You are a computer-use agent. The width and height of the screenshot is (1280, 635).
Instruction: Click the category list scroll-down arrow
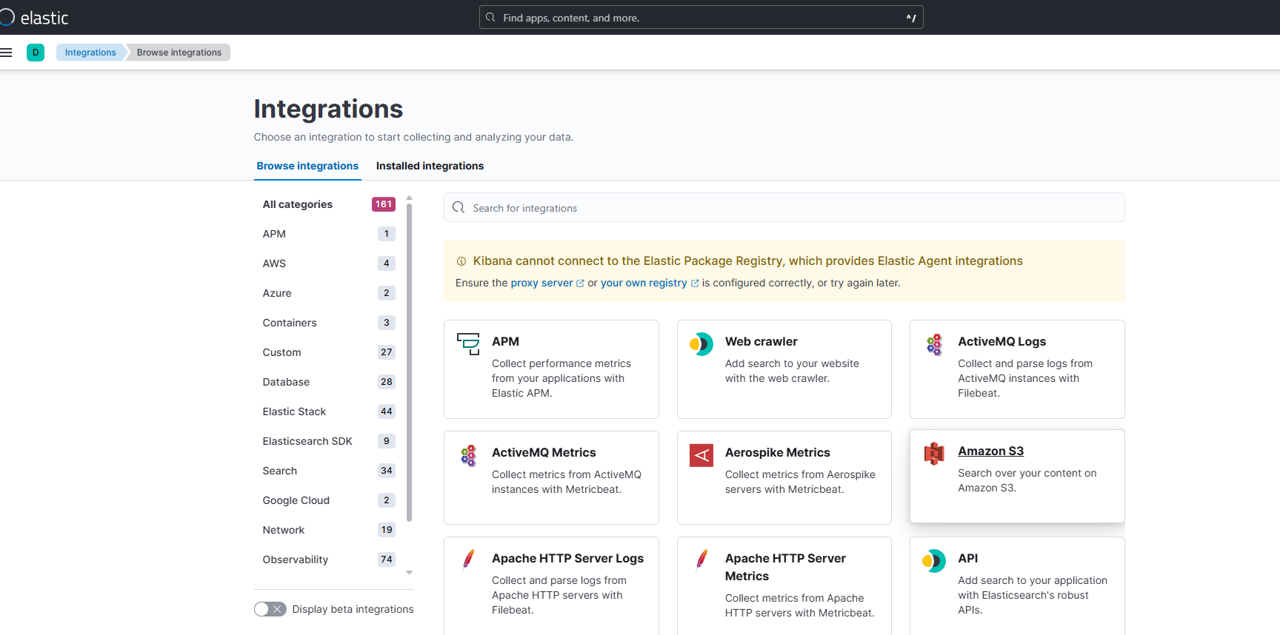pyautogui.click(x=409, y=573)
